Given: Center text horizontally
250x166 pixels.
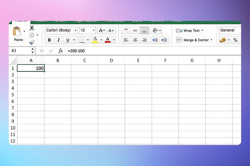Looking at the screenshot, I should [135, 40].
